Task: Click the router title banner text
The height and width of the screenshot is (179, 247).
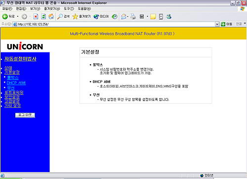Action: point(122,34)
